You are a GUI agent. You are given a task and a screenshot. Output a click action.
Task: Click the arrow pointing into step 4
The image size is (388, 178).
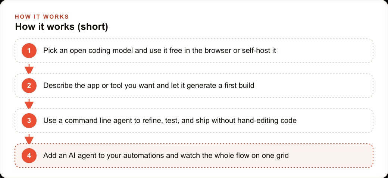(x=29, y=139)
